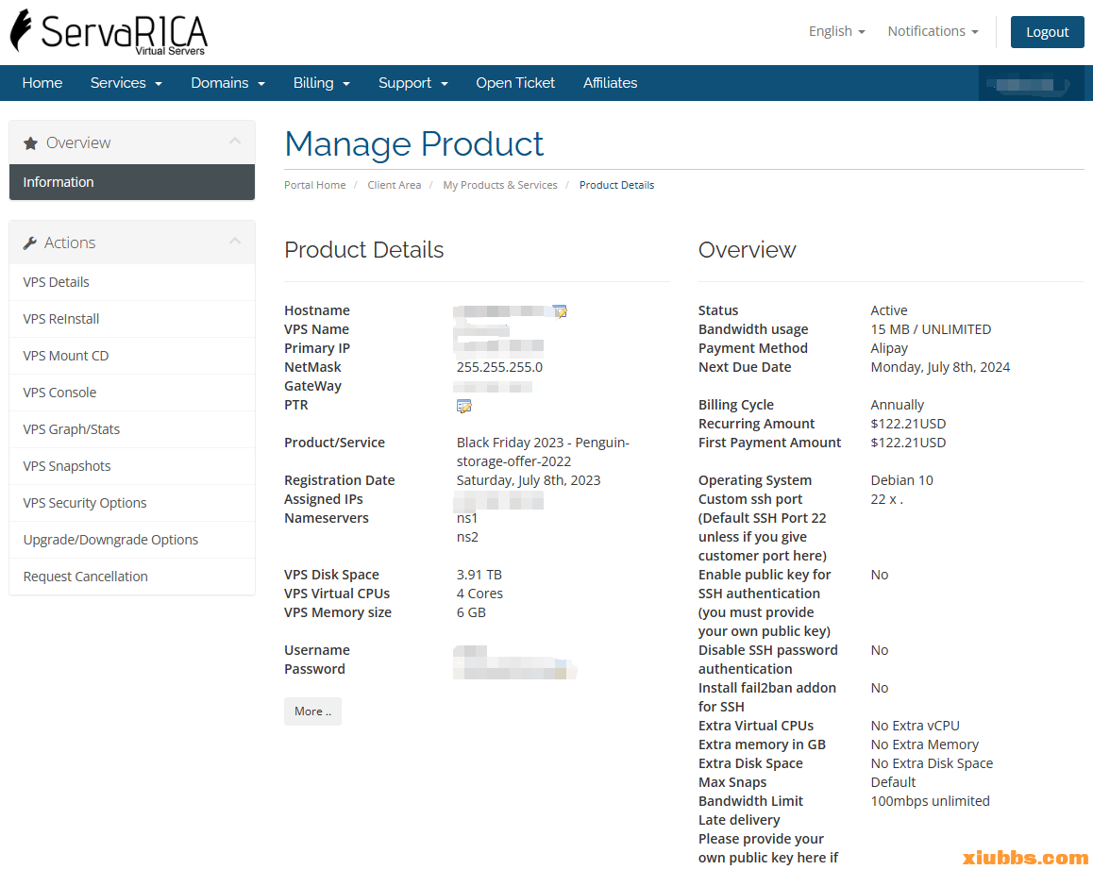Image resolution: width=1093 pixels, height=870 pixels.
Task: Open VPS Graph/Stats
Action: pos(72,429)
